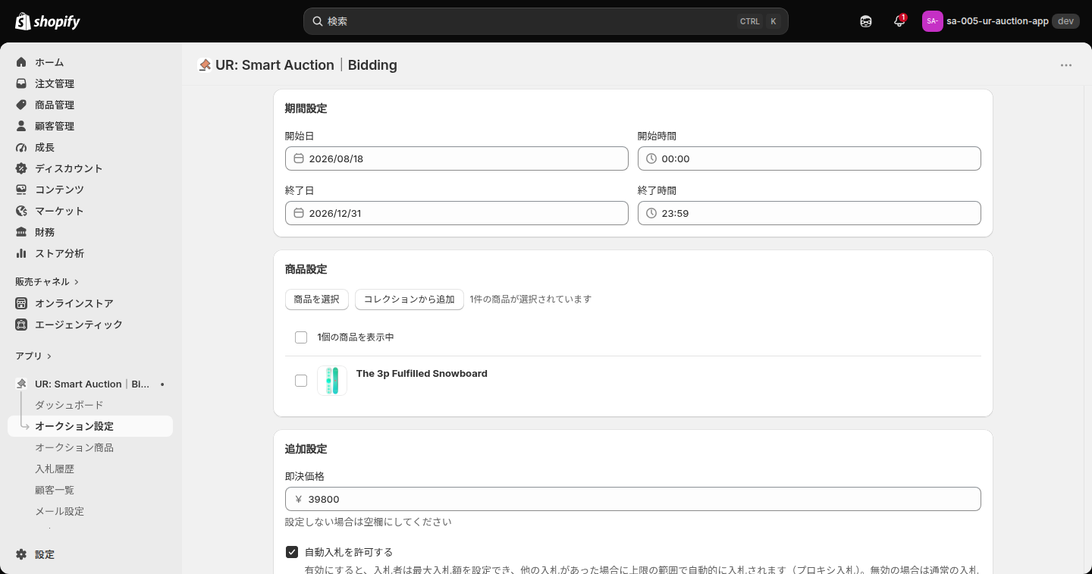This screenshot has height=574, width=1092.
Task: Expand the アプリ section chevron
Action: 49,356
